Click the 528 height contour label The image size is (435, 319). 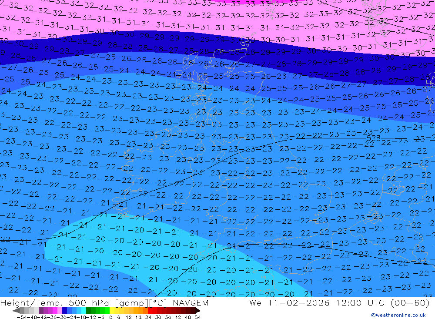click(373, 138)
